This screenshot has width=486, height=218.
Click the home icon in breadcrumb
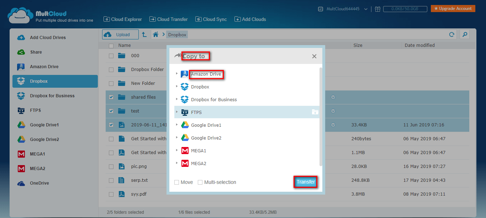pos(155,34)
